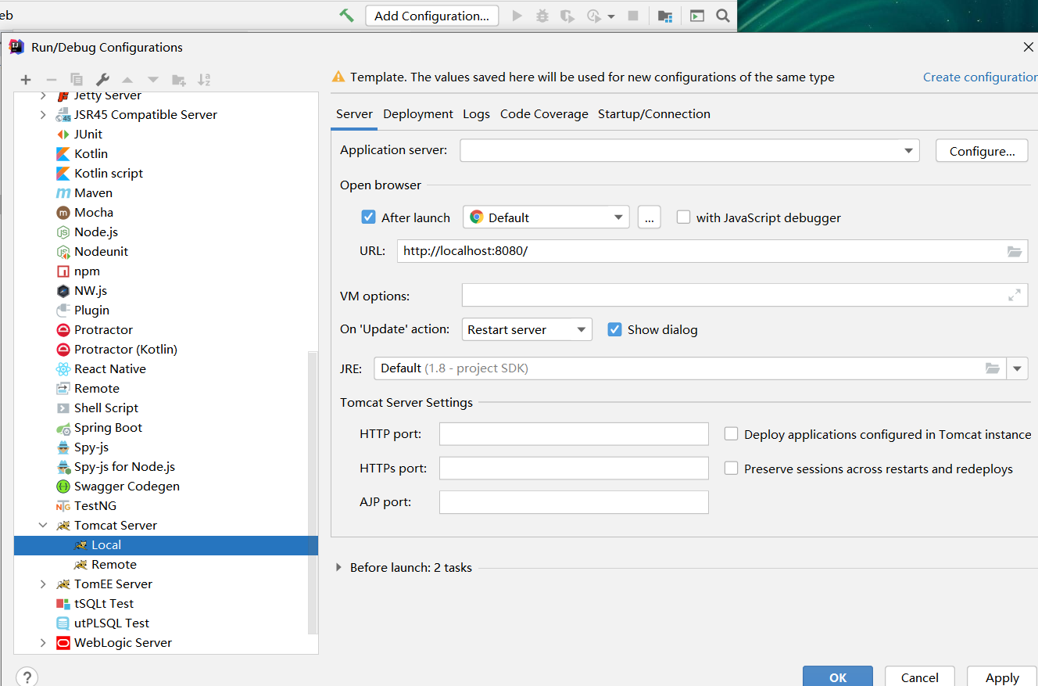
Task: Click the Sort Configurations alphabetically icon
Action: 204,80
